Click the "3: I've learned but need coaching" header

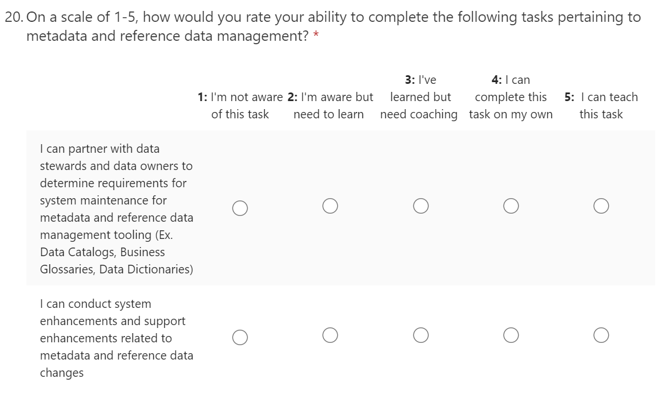(x=419, y=97)
